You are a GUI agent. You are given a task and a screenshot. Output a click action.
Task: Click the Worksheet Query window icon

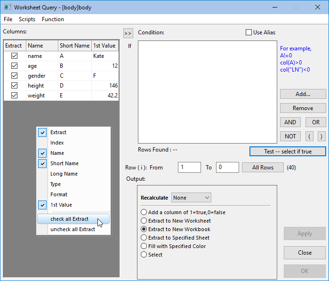pos(8,8)
